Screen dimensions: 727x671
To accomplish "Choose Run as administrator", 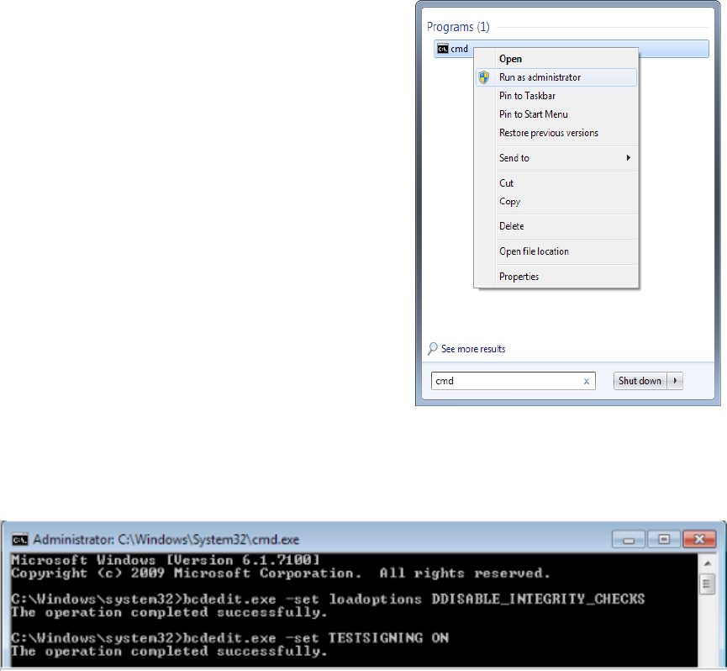I will click(x=556, y=77).
